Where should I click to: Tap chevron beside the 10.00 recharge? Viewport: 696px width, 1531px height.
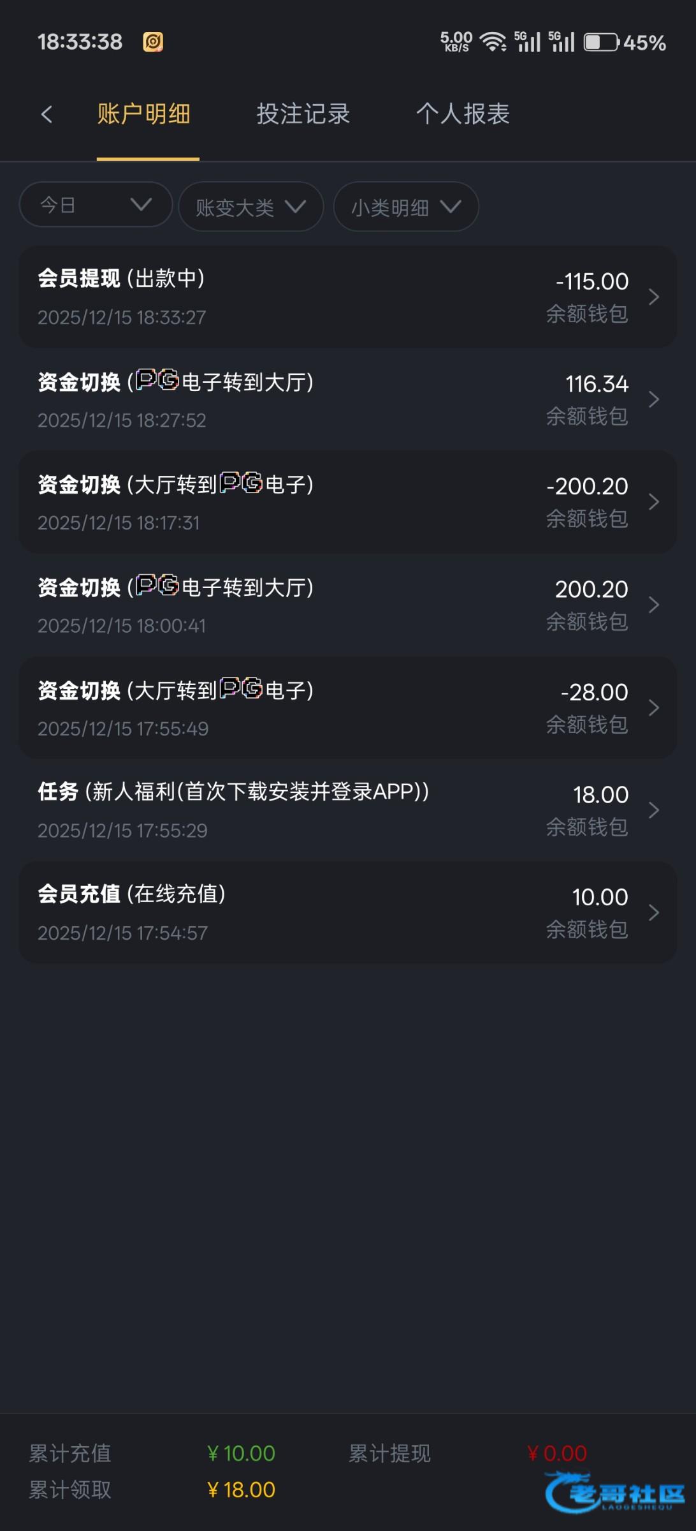click(x=653, y=913)
